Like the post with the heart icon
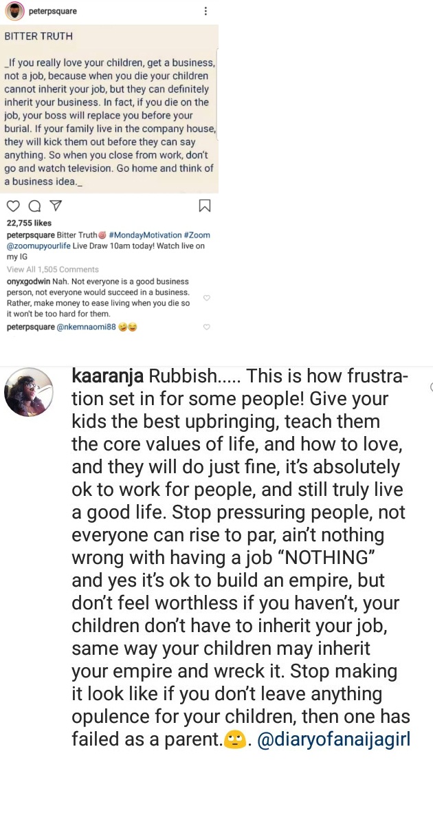 pos(14,206)
